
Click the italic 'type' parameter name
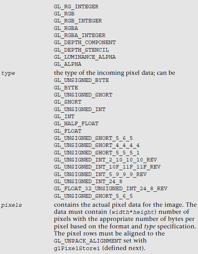(8, 73)
